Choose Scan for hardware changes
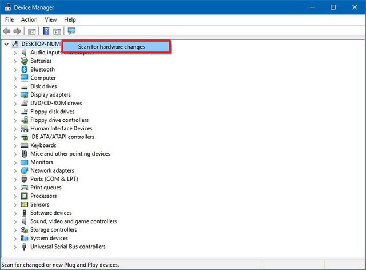This screenshot has height=270, width=366. point(116,47)
